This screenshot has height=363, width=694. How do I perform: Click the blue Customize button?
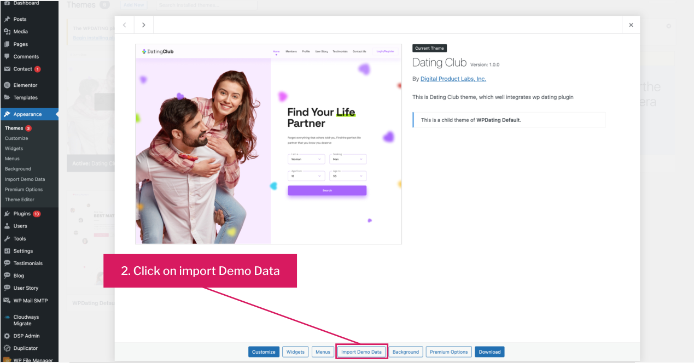point(264,352)
